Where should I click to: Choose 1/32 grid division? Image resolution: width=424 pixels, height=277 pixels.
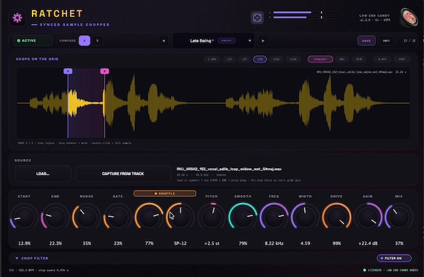(293, 59)
